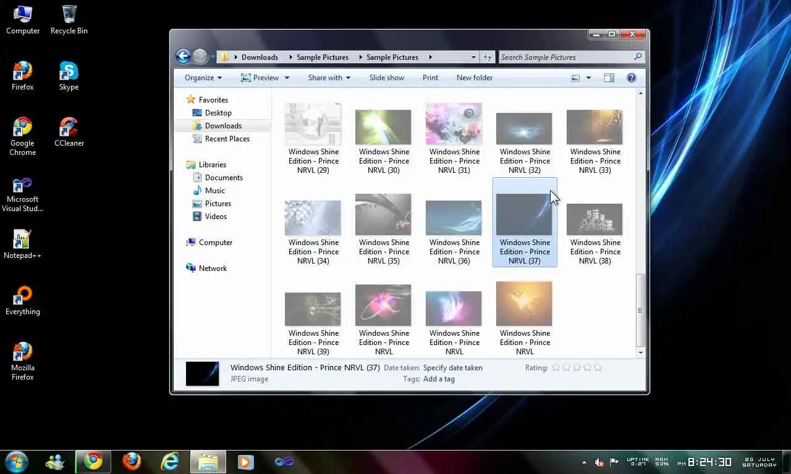Launch Windows Media Player from taskbar
Image resolution: width=791 pixels, height=474 pixels.
click(245, 462)
